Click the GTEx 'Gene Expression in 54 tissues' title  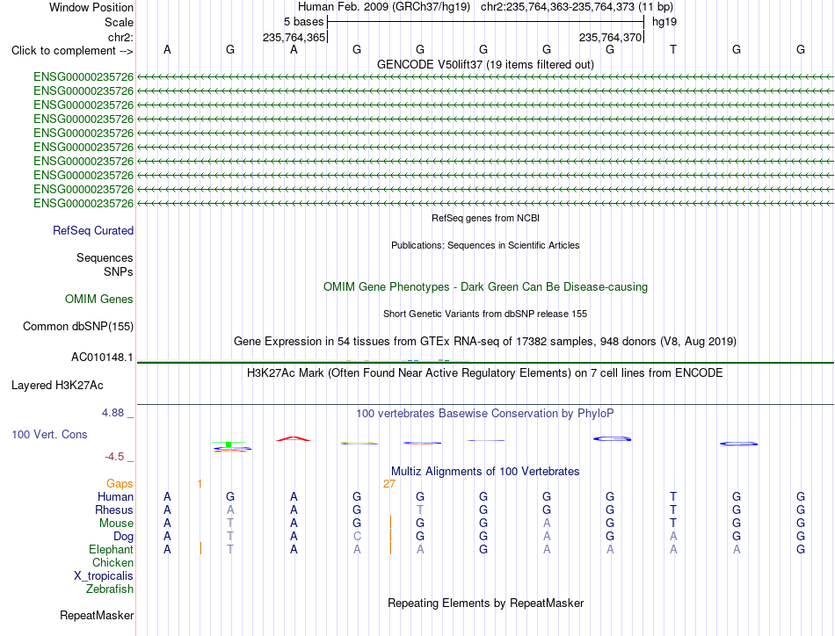point(485,341)
